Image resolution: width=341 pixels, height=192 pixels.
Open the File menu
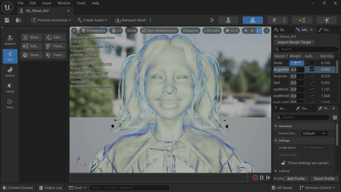21,3
